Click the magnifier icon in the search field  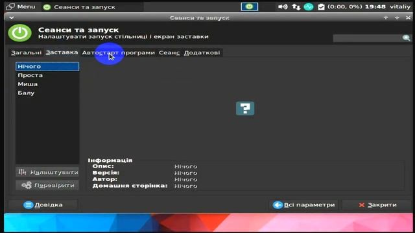tap(407, 38)
